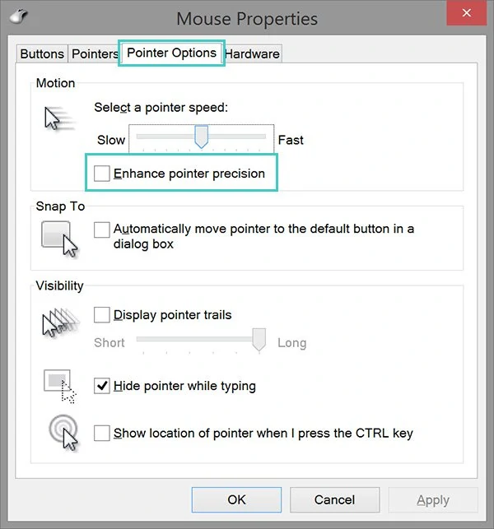Open the Pointers tab
This screenshot has height=529, width=494.
(94, 53)
